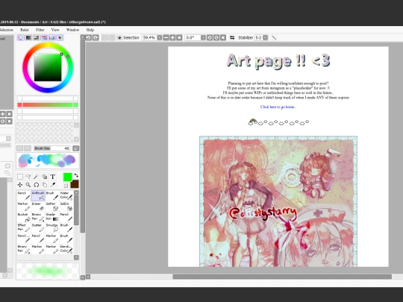Toggle the scratchpad panel
This screenshot has width=403, height=302.
pyautogui.click(x=60, y=37)
